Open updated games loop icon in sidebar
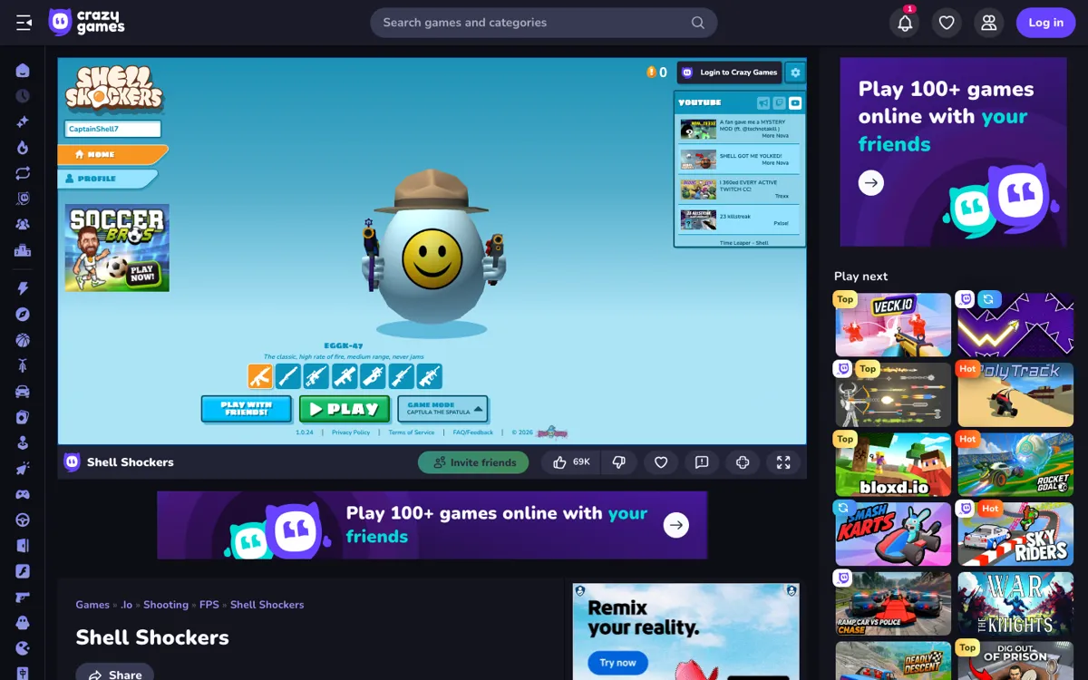This screenshot has width=1088, height=680. coord(23,172)
